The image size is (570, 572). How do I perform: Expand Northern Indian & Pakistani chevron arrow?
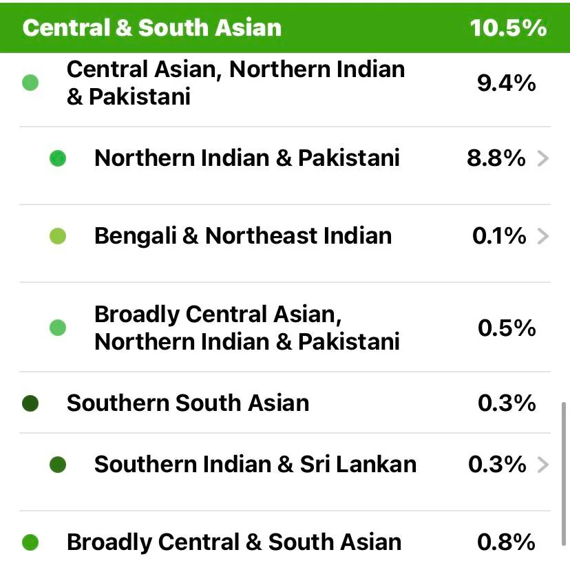(x=543, y=158)
